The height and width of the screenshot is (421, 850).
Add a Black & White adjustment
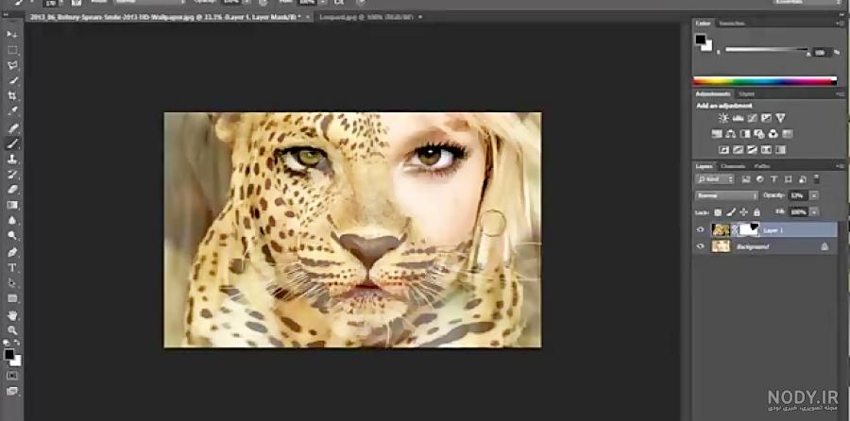[x=745, y=134]
